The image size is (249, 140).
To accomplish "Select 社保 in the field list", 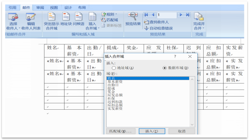I will coord(111,98).
